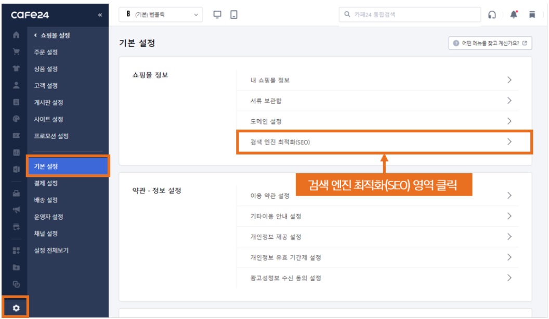The width and height of the screenshot is (549, 319).
Task: Select 게시판 설정 in settings menu
Action: 49,103
